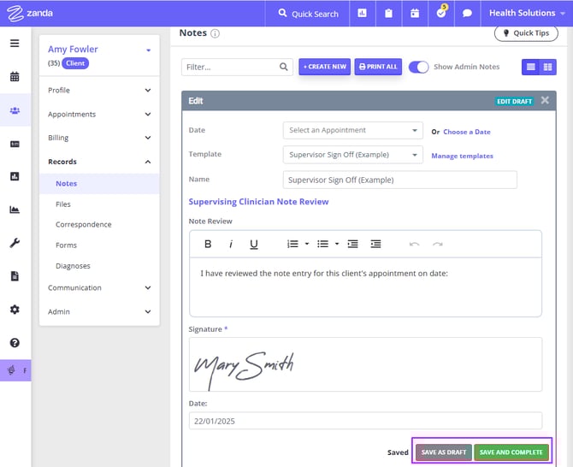Close the Edit note panel
573x467 pixels.
pos(545,101)
